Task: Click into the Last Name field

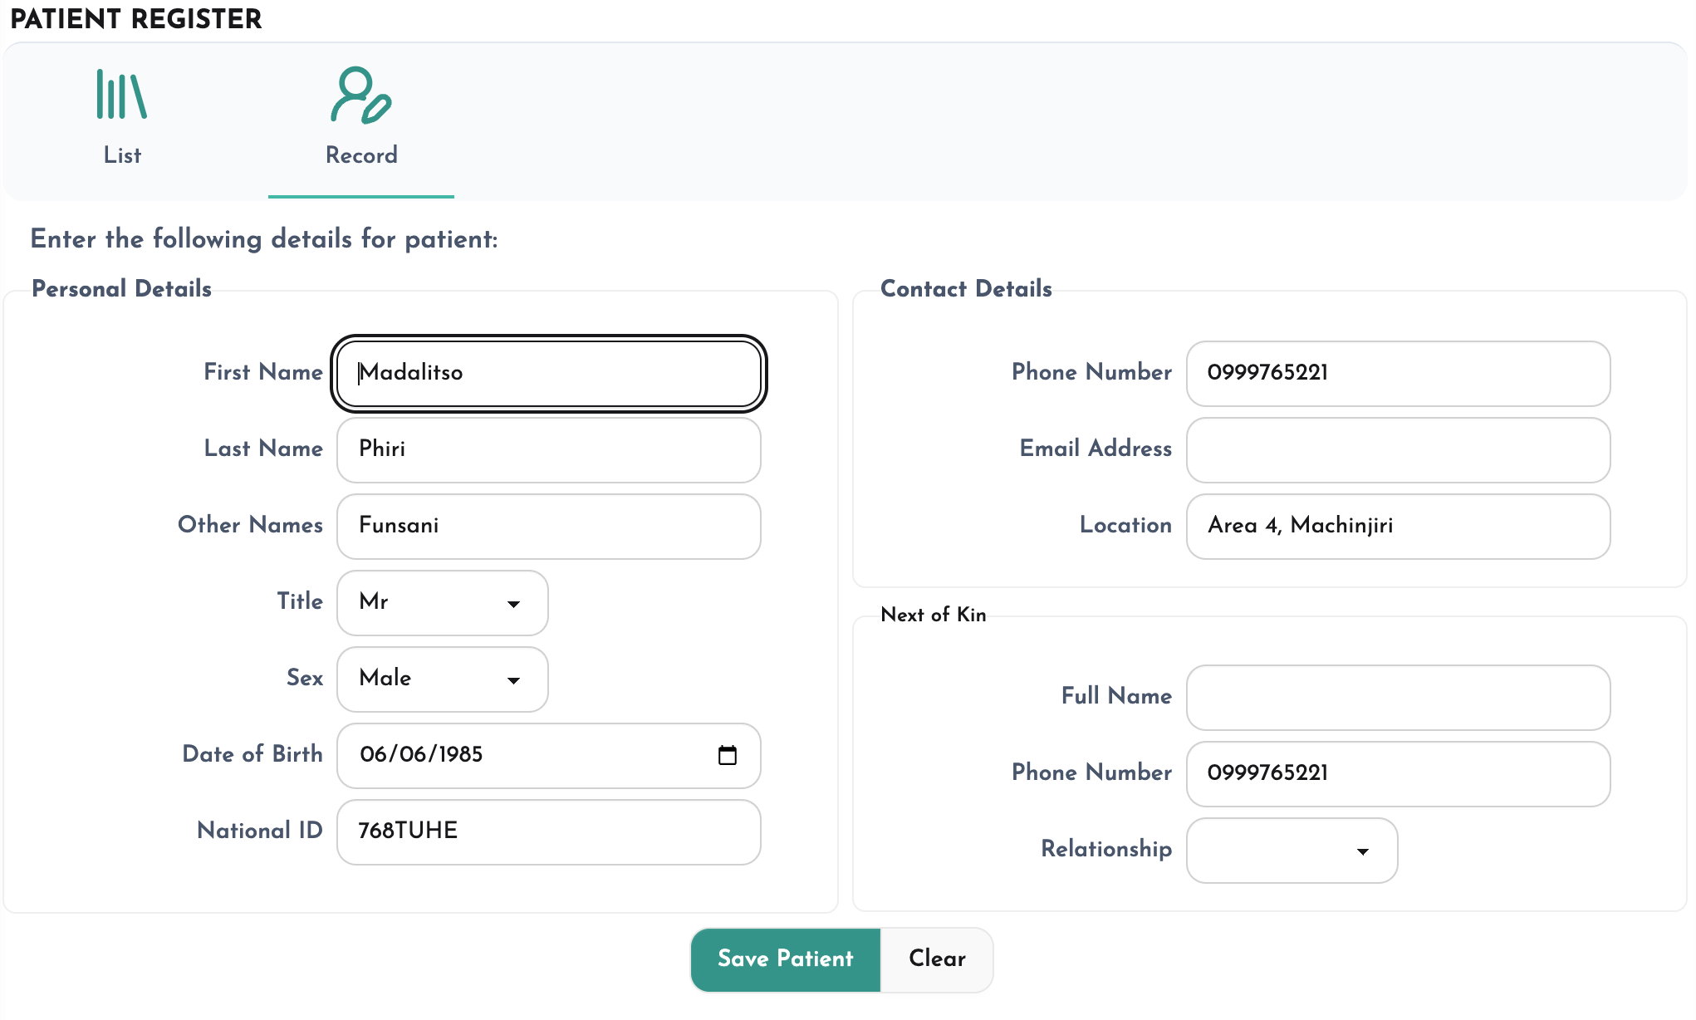Action: 549,450
